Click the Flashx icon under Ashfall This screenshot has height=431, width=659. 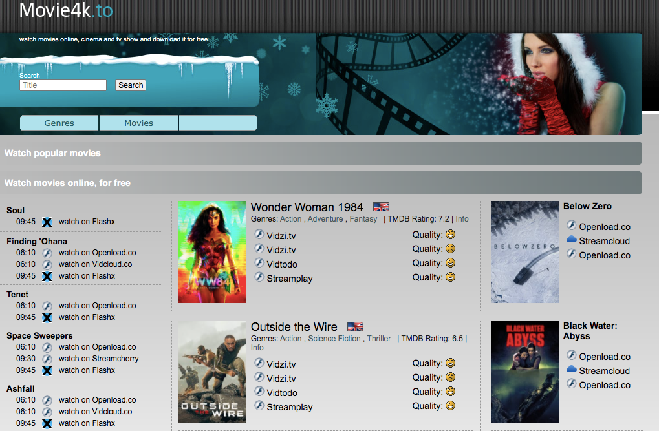click(47, 423)
